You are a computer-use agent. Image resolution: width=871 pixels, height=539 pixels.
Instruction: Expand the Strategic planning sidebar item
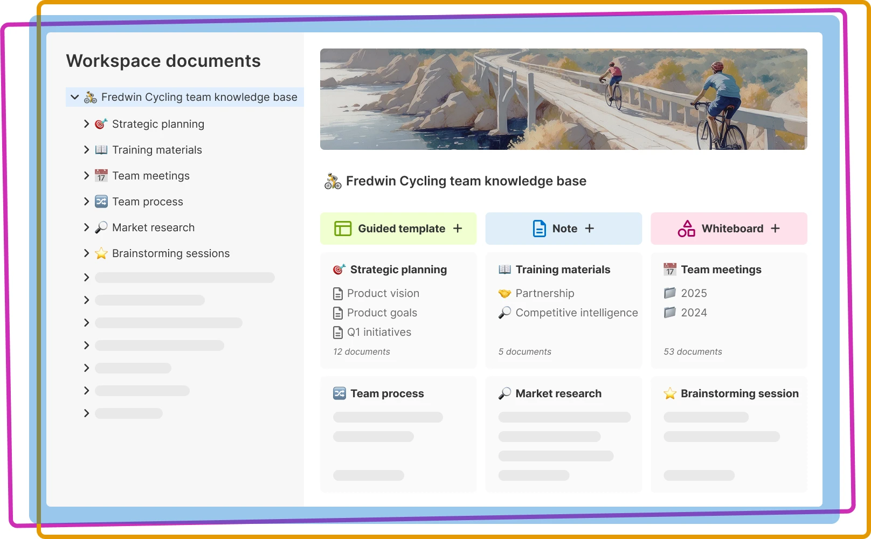pos(87,123)
